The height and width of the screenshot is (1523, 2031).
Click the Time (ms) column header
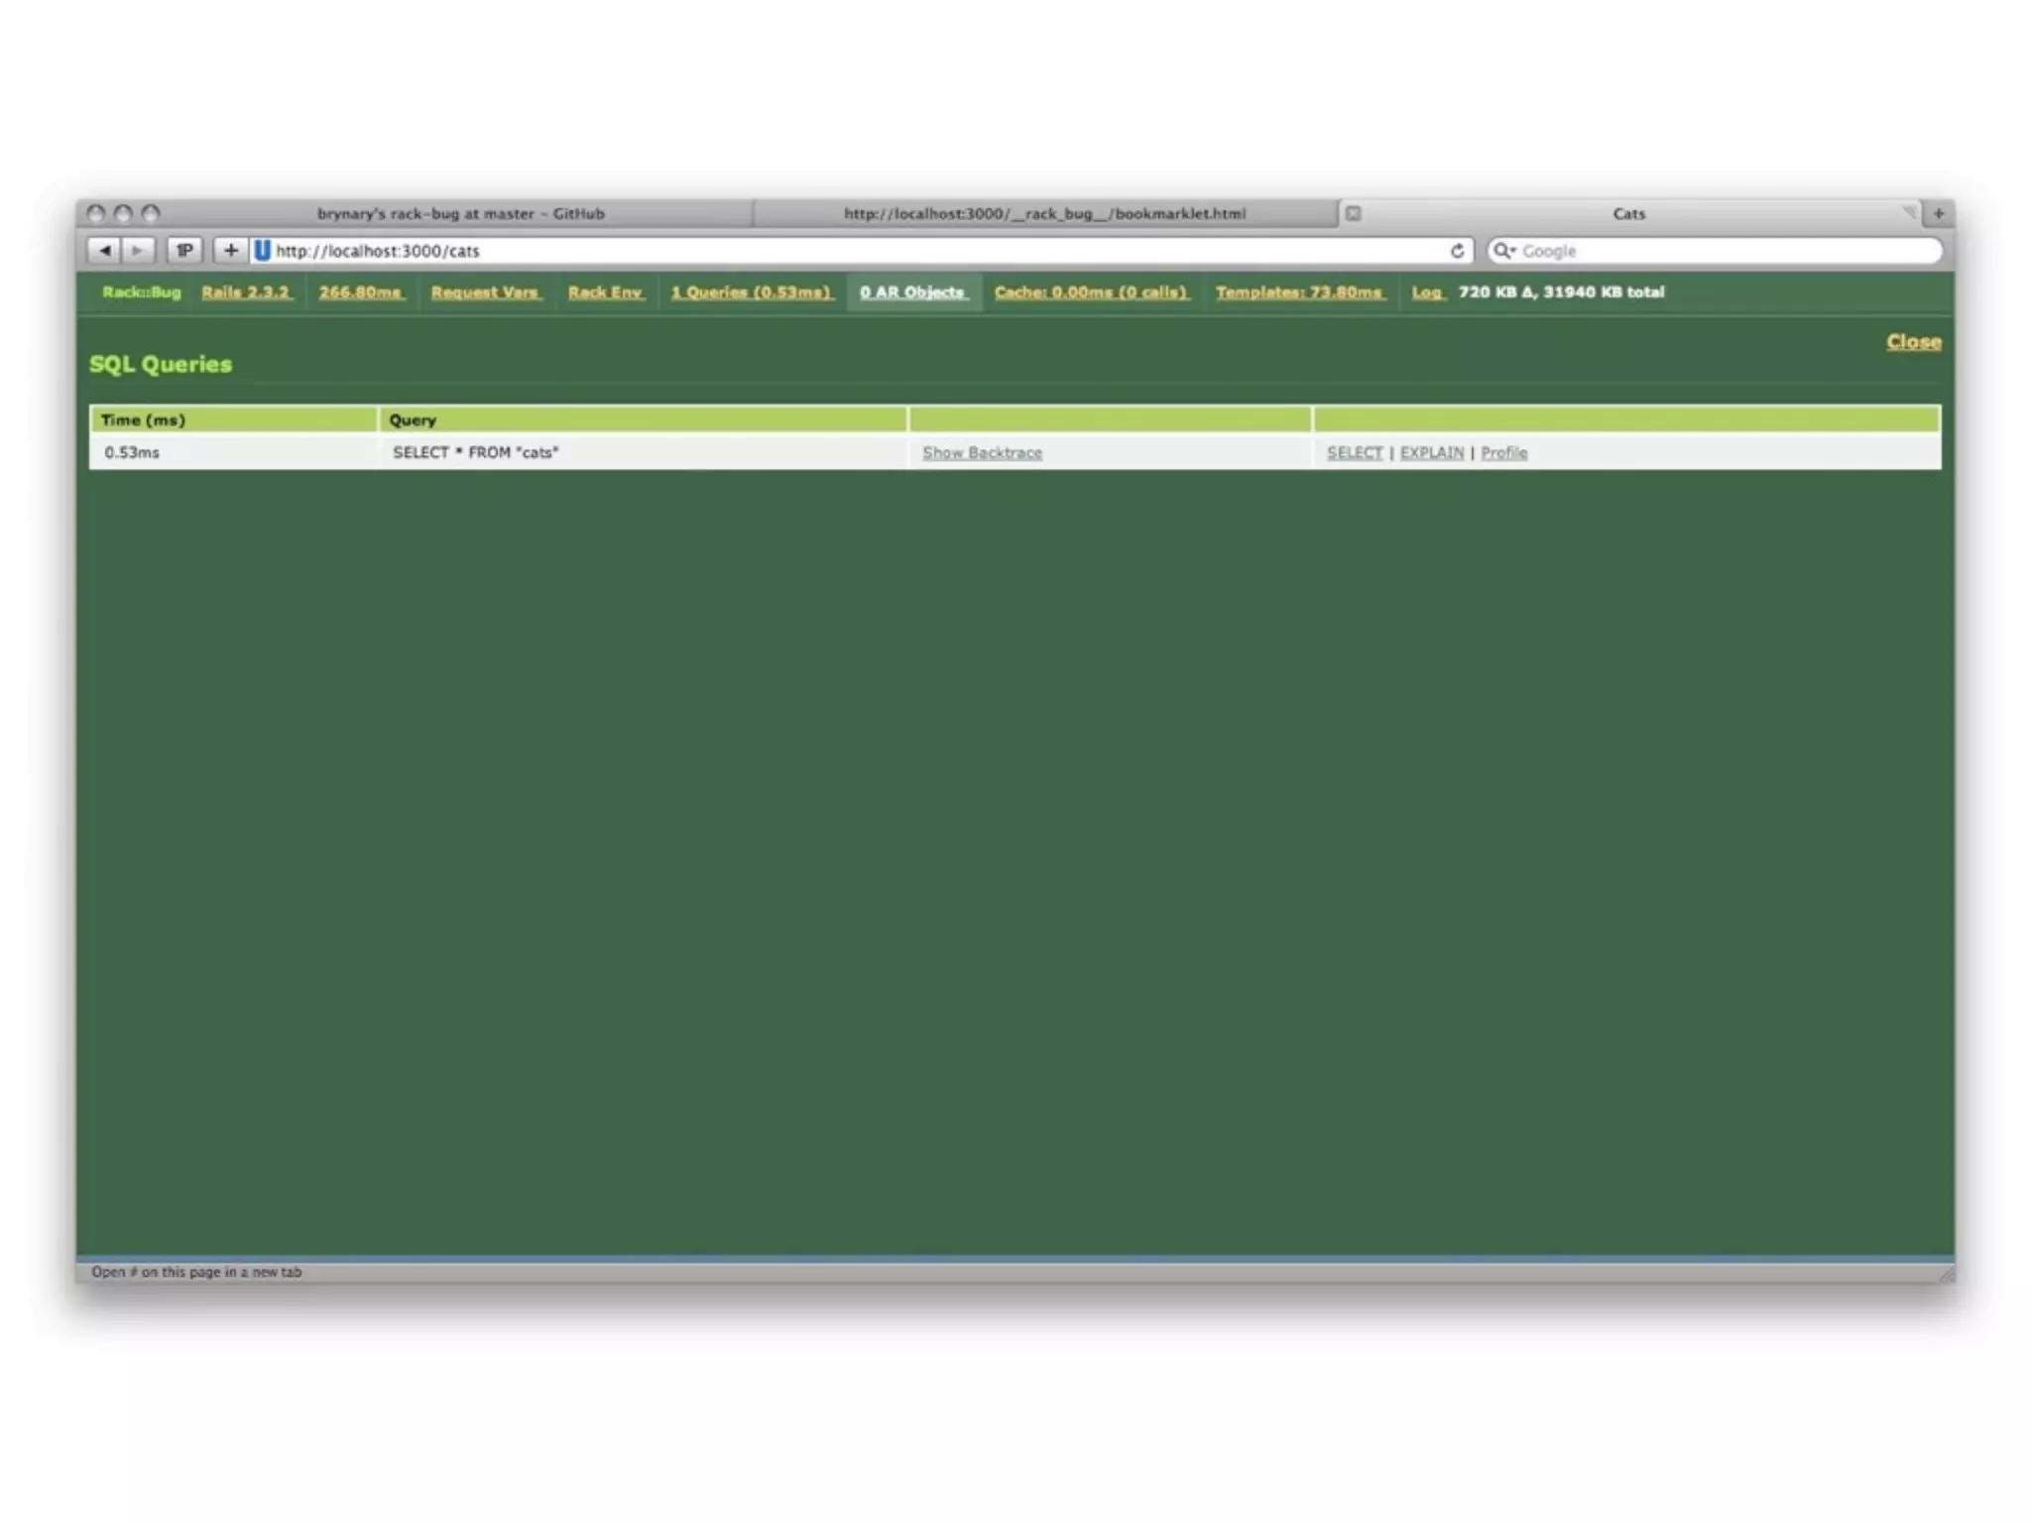tap(233, 420)
